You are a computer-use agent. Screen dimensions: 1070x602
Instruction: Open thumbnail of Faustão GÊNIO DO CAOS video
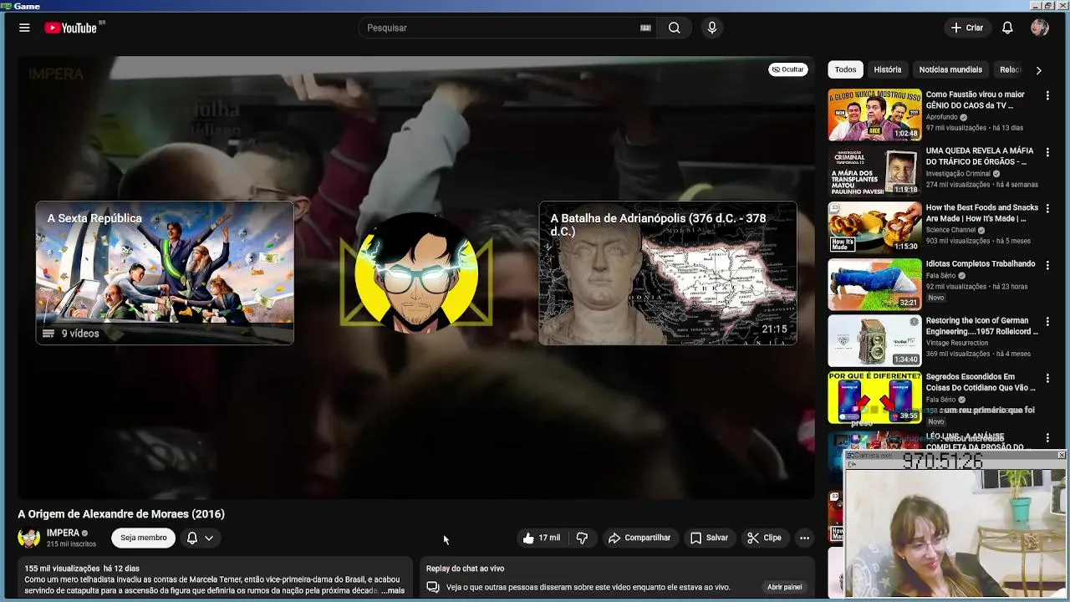(x=874, y=115)
